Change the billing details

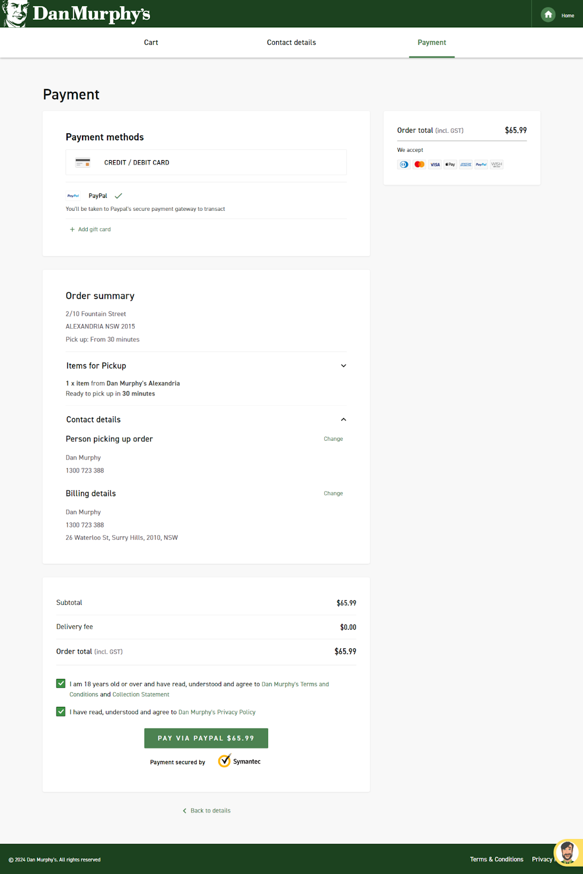tap(333, 493)
